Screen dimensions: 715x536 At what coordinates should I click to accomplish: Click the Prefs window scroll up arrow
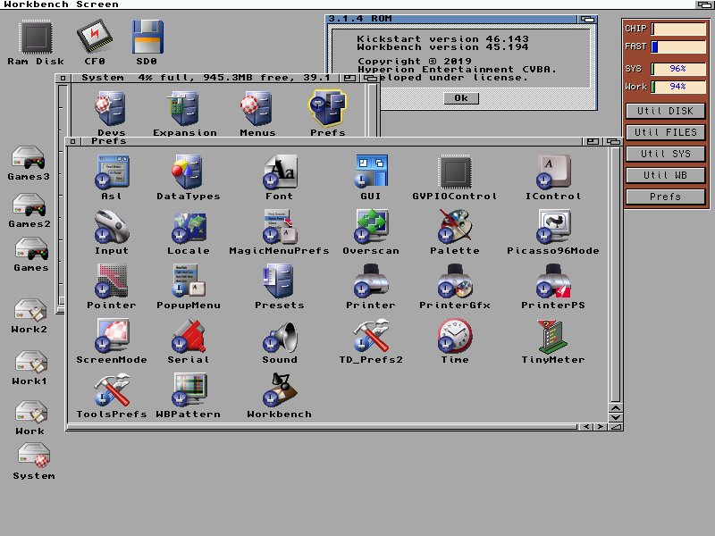[x=615, y=407]
